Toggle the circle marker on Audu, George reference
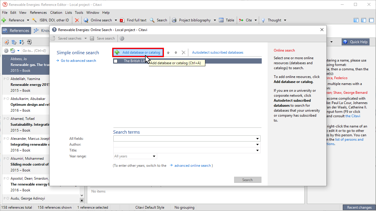376x211 pixels. point(8,198)
